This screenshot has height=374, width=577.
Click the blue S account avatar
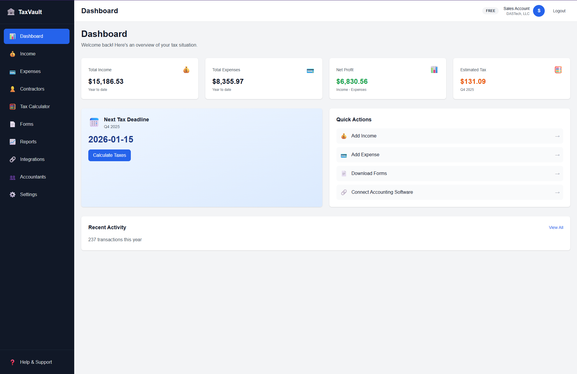click(x=539, y=11)
